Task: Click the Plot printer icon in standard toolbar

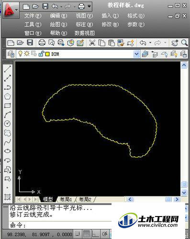Action: tap(42, 43)
